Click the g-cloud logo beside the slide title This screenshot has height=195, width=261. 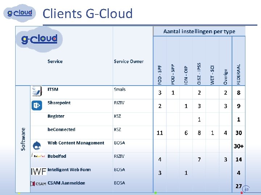pyautogui.click(x=20, y=13)
